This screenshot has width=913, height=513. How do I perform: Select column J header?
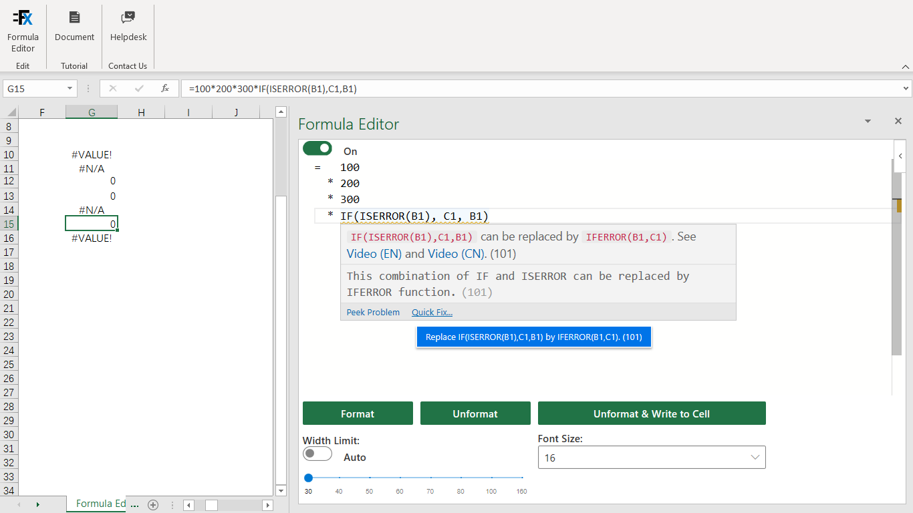(x=236, y=112)
